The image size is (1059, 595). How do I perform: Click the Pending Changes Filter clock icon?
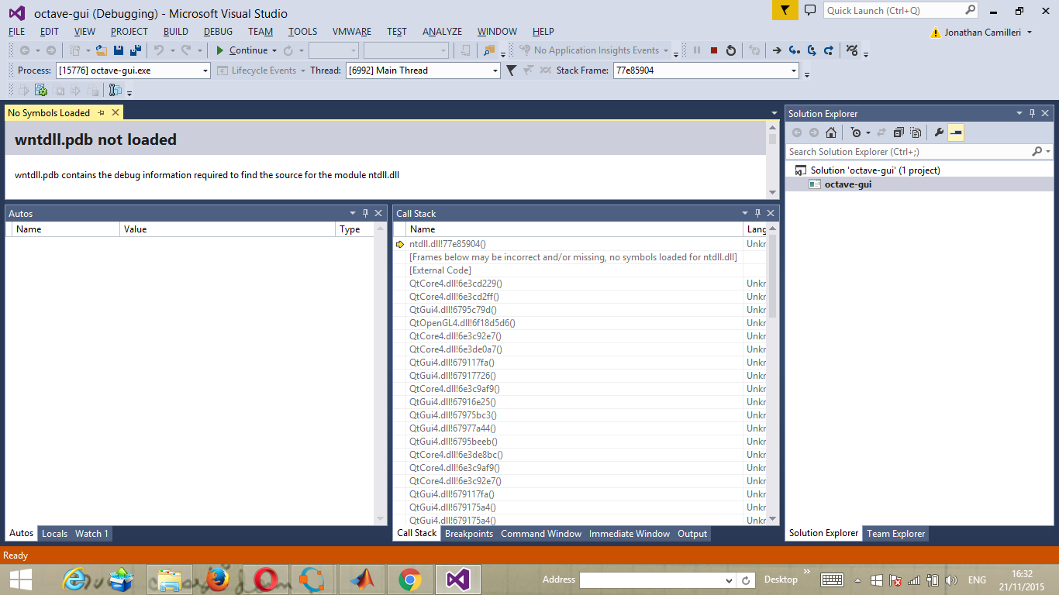(x=855, y=132)
